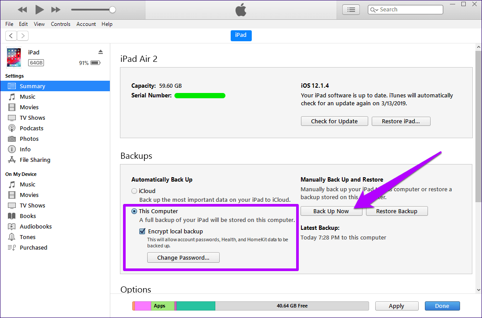The height and width of the screenshot is (318, 482).
Task: Click the TV Shows icon under Settings
Action: 12,118
